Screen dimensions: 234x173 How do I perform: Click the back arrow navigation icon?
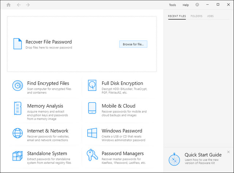[19, 5]
